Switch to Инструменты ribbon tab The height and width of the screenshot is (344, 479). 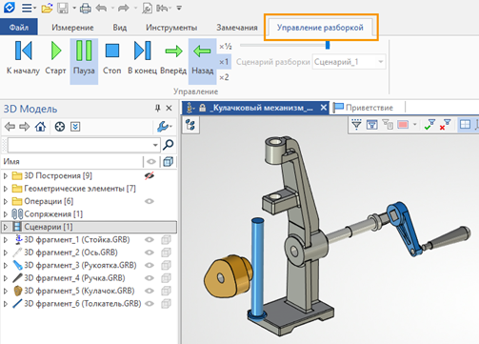point(171,28)
